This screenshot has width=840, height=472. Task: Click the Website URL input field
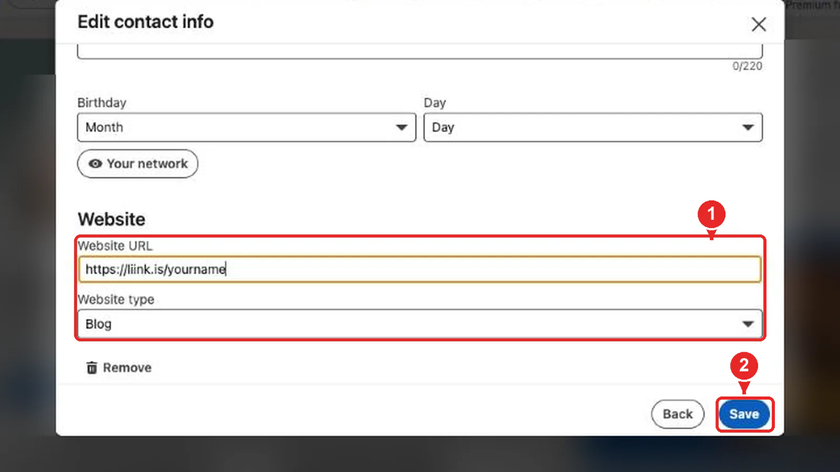pyautogui.click(x=420, y=269)
